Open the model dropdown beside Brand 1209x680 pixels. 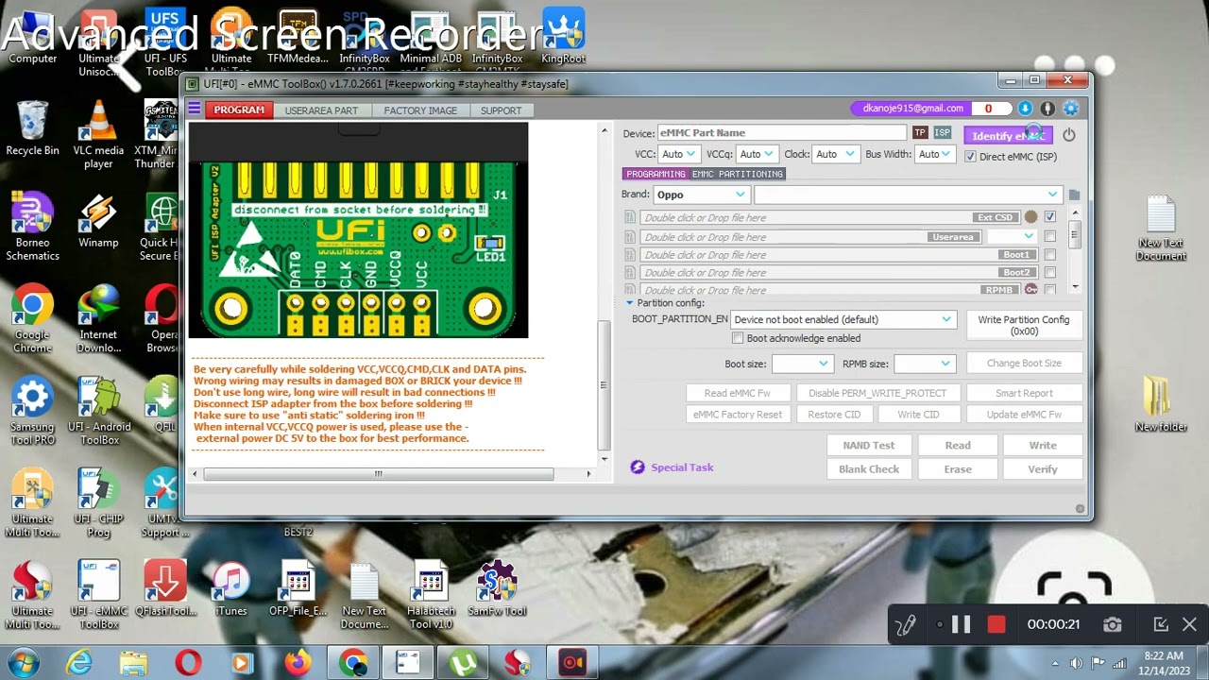[x=908, y=195]
